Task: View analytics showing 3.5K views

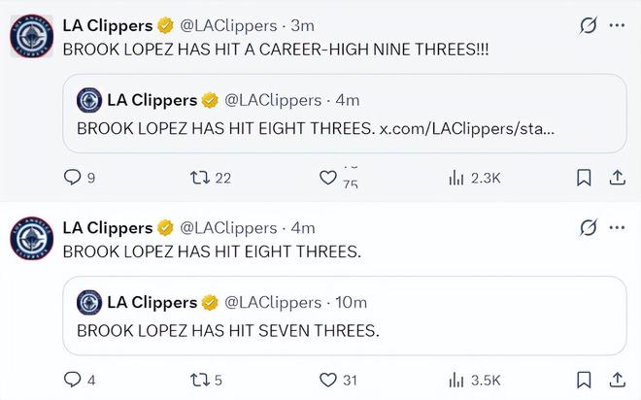Action: point(455,380)
